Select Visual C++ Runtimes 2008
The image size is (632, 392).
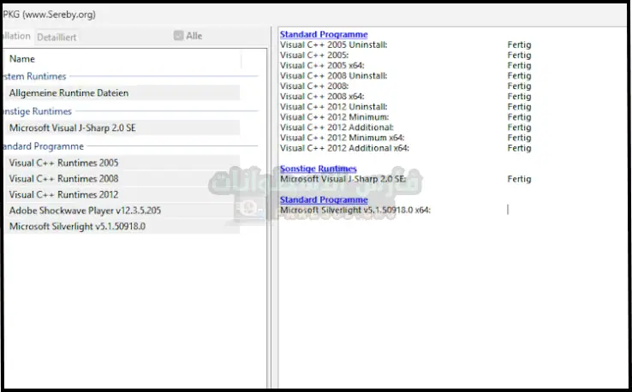[x=63, y=179]
